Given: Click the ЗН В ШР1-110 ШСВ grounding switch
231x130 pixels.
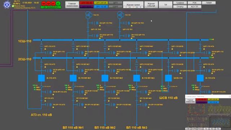Looking at the screenshot, I should tap(176, 53).
